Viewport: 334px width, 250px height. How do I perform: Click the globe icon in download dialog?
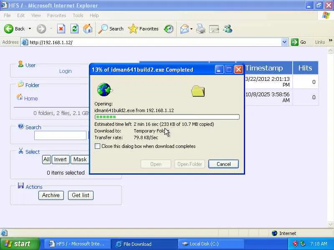pyautogui.click(x=104, y=90)
